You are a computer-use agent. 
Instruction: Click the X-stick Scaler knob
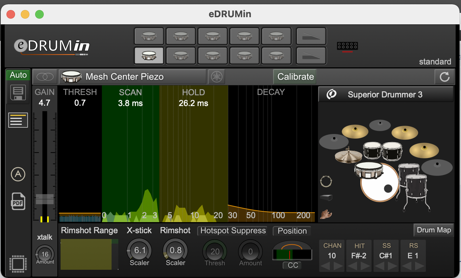click(x=139, y=250)
